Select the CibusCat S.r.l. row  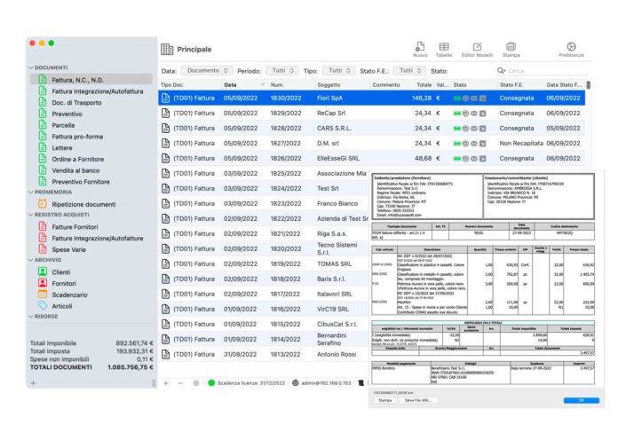[x=264, y=324]
